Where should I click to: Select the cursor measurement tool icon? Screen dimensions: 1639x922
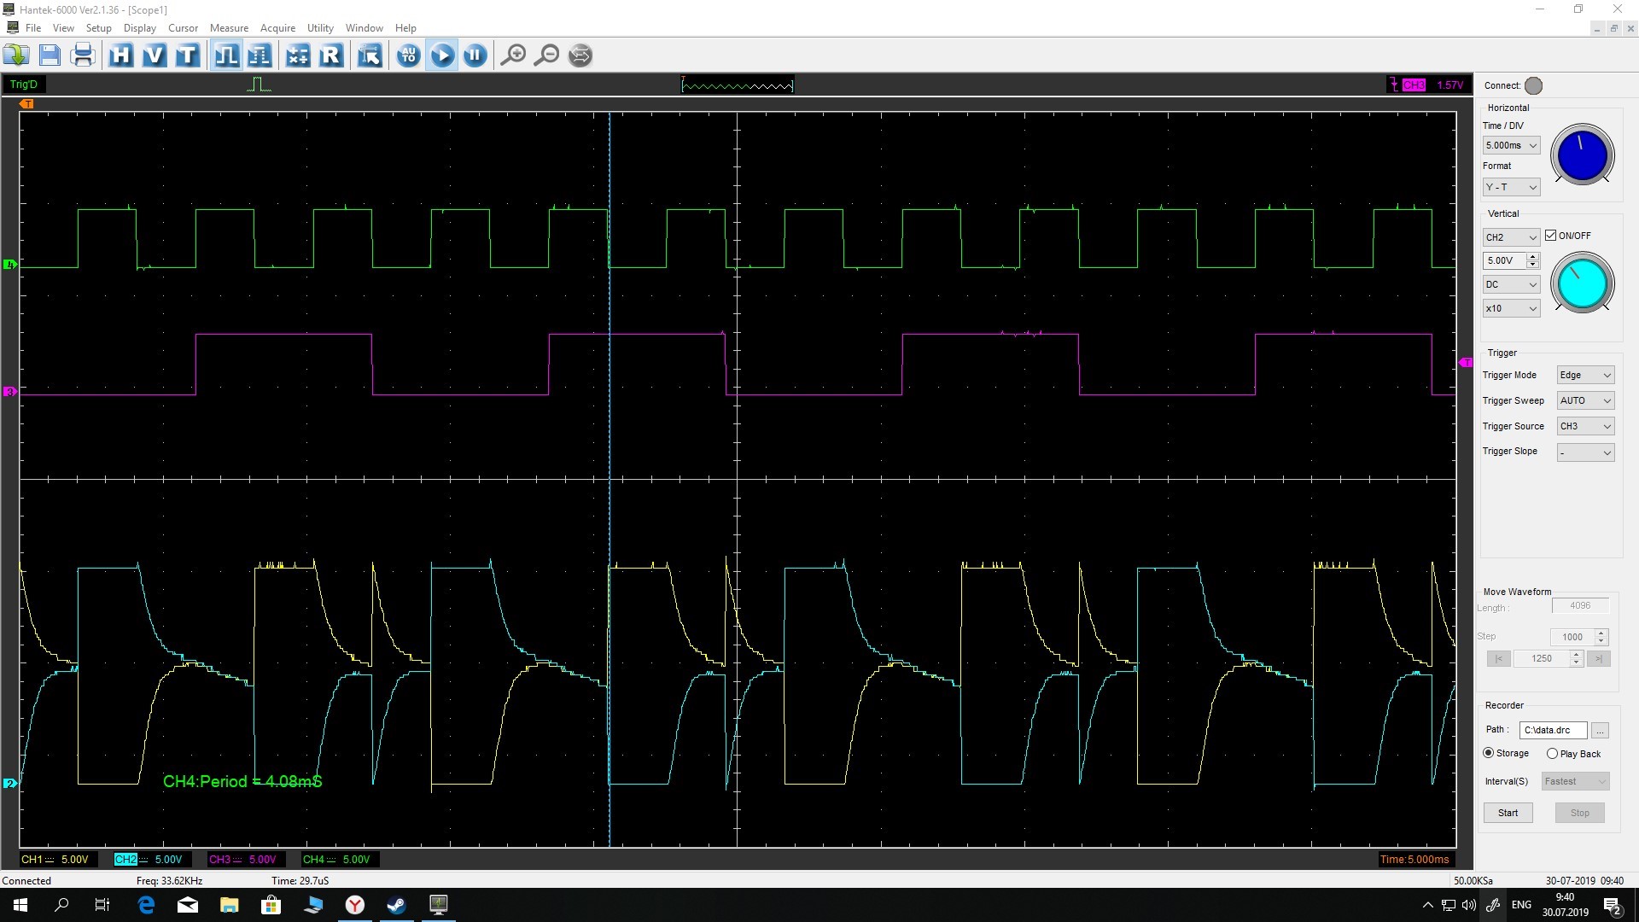[x=370, y=54]
